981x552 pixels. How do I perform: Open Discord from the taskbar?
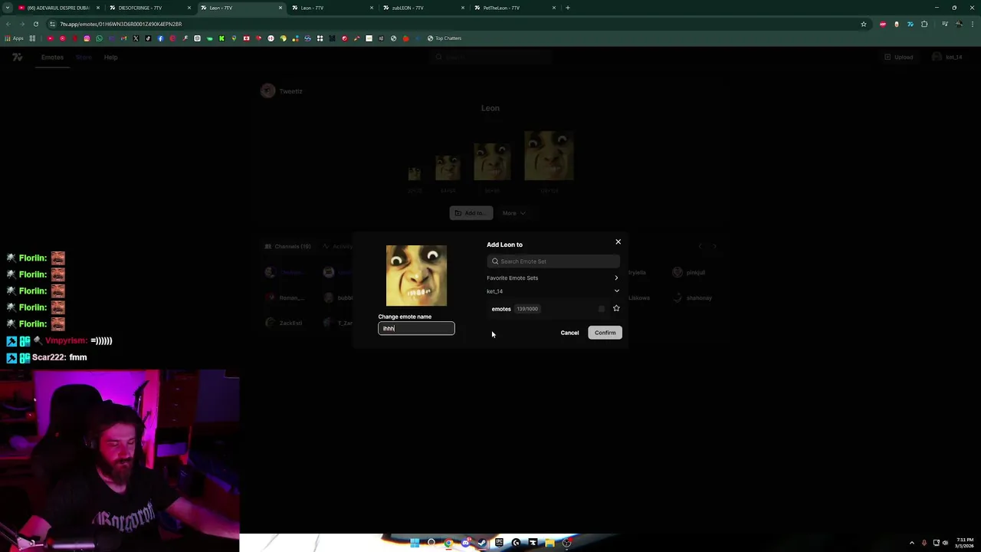tap(465, 543)
